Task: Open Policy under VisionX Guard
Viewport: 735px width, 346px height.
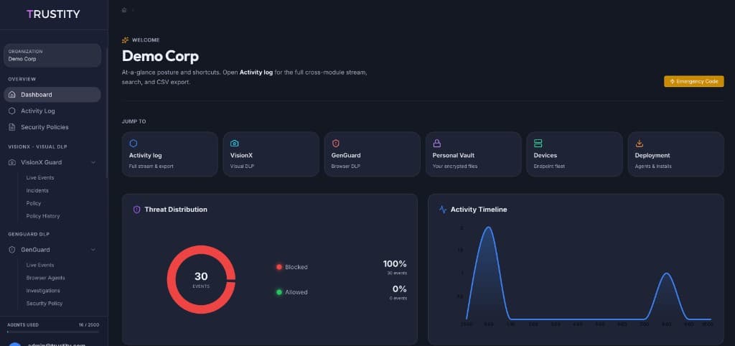Action: point(34,203)
